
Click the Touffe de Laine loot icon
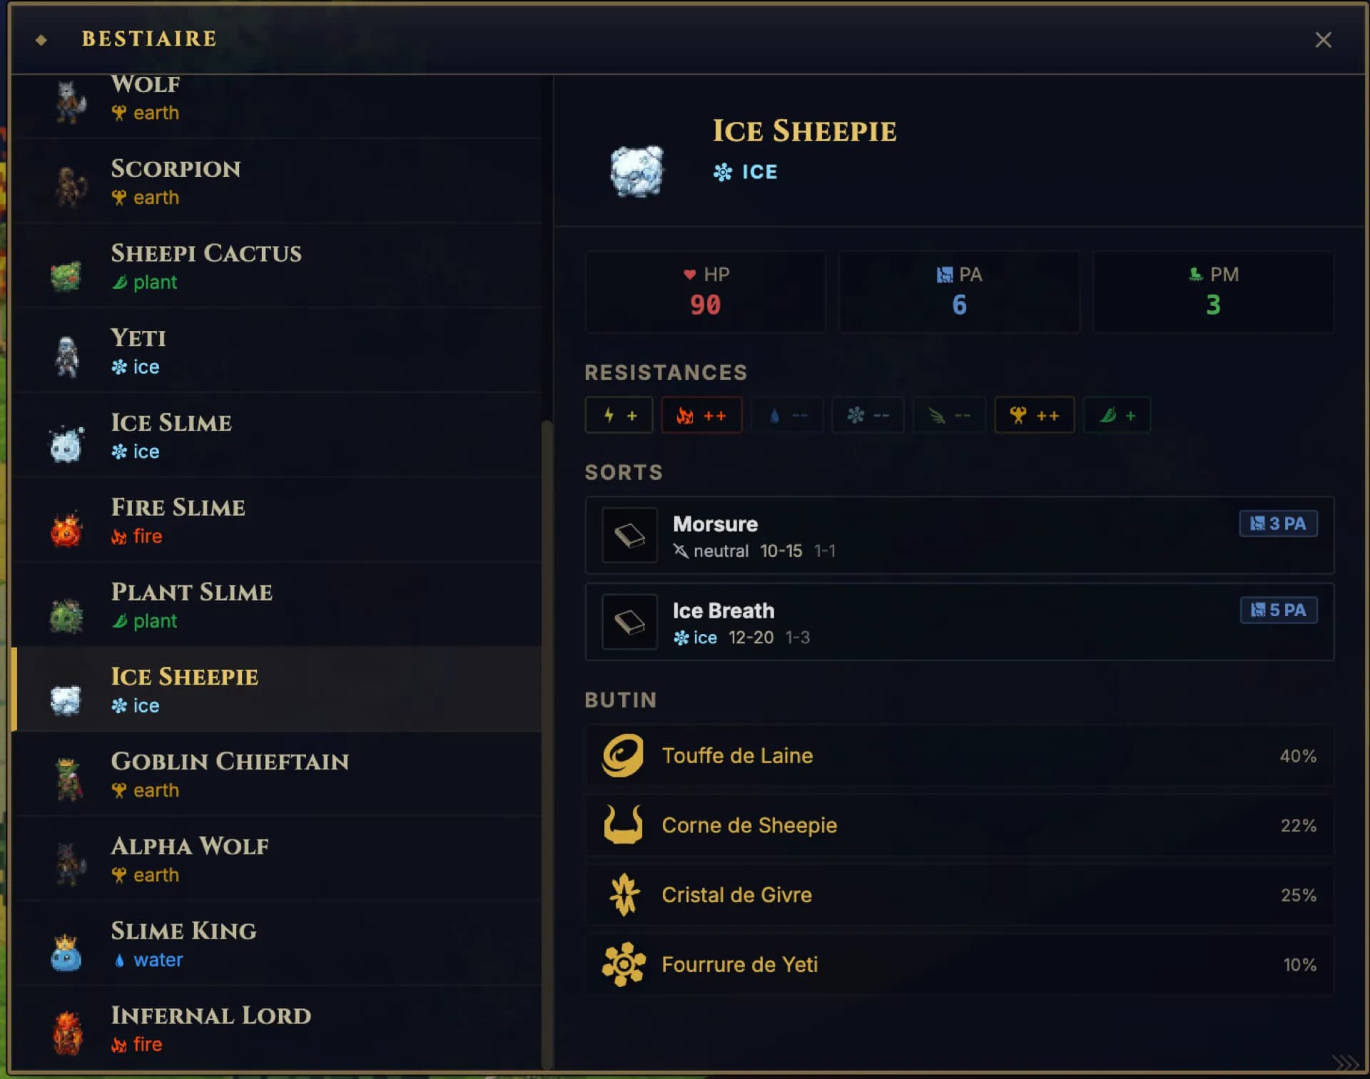click(x=623, y=755)
